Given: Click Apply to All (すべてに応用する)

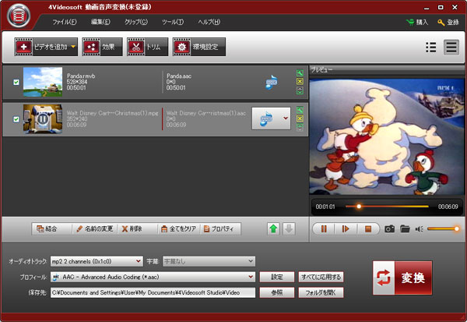Looking at the screenshot, I should [321, 277].
